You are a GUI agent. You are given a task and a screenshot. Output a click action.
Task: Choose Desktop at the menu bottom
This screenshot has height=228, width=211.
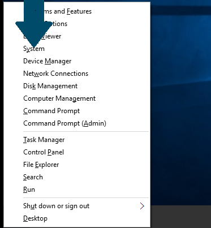[x=35, y=218]
